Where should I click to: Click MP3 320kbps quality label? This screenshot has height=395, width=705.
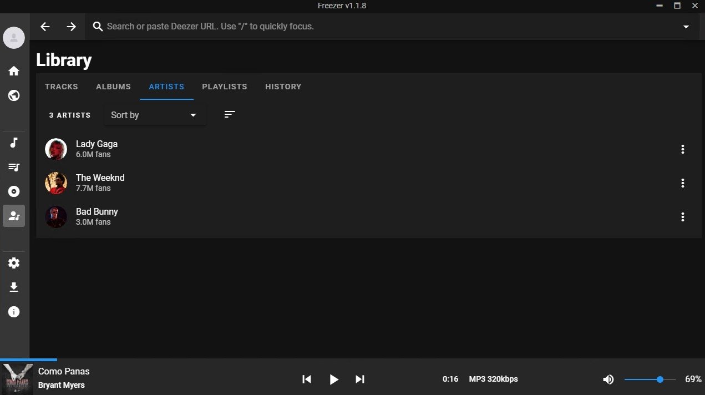494,379
